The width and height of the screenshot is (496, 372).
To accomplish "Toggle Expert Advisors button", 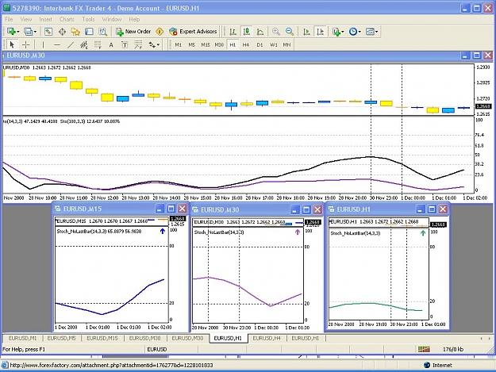I will 193,32.
